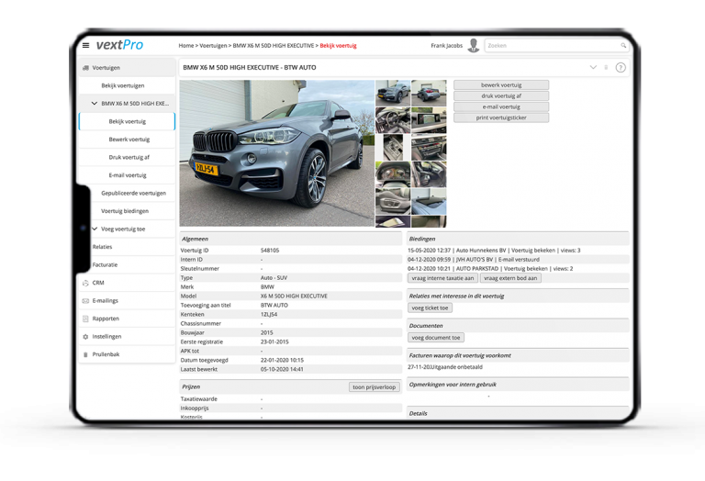Viewport: 705px width, 481px height.
Task: Open first thumbnail of BMW front view
Action: click(x=393, y=93)
